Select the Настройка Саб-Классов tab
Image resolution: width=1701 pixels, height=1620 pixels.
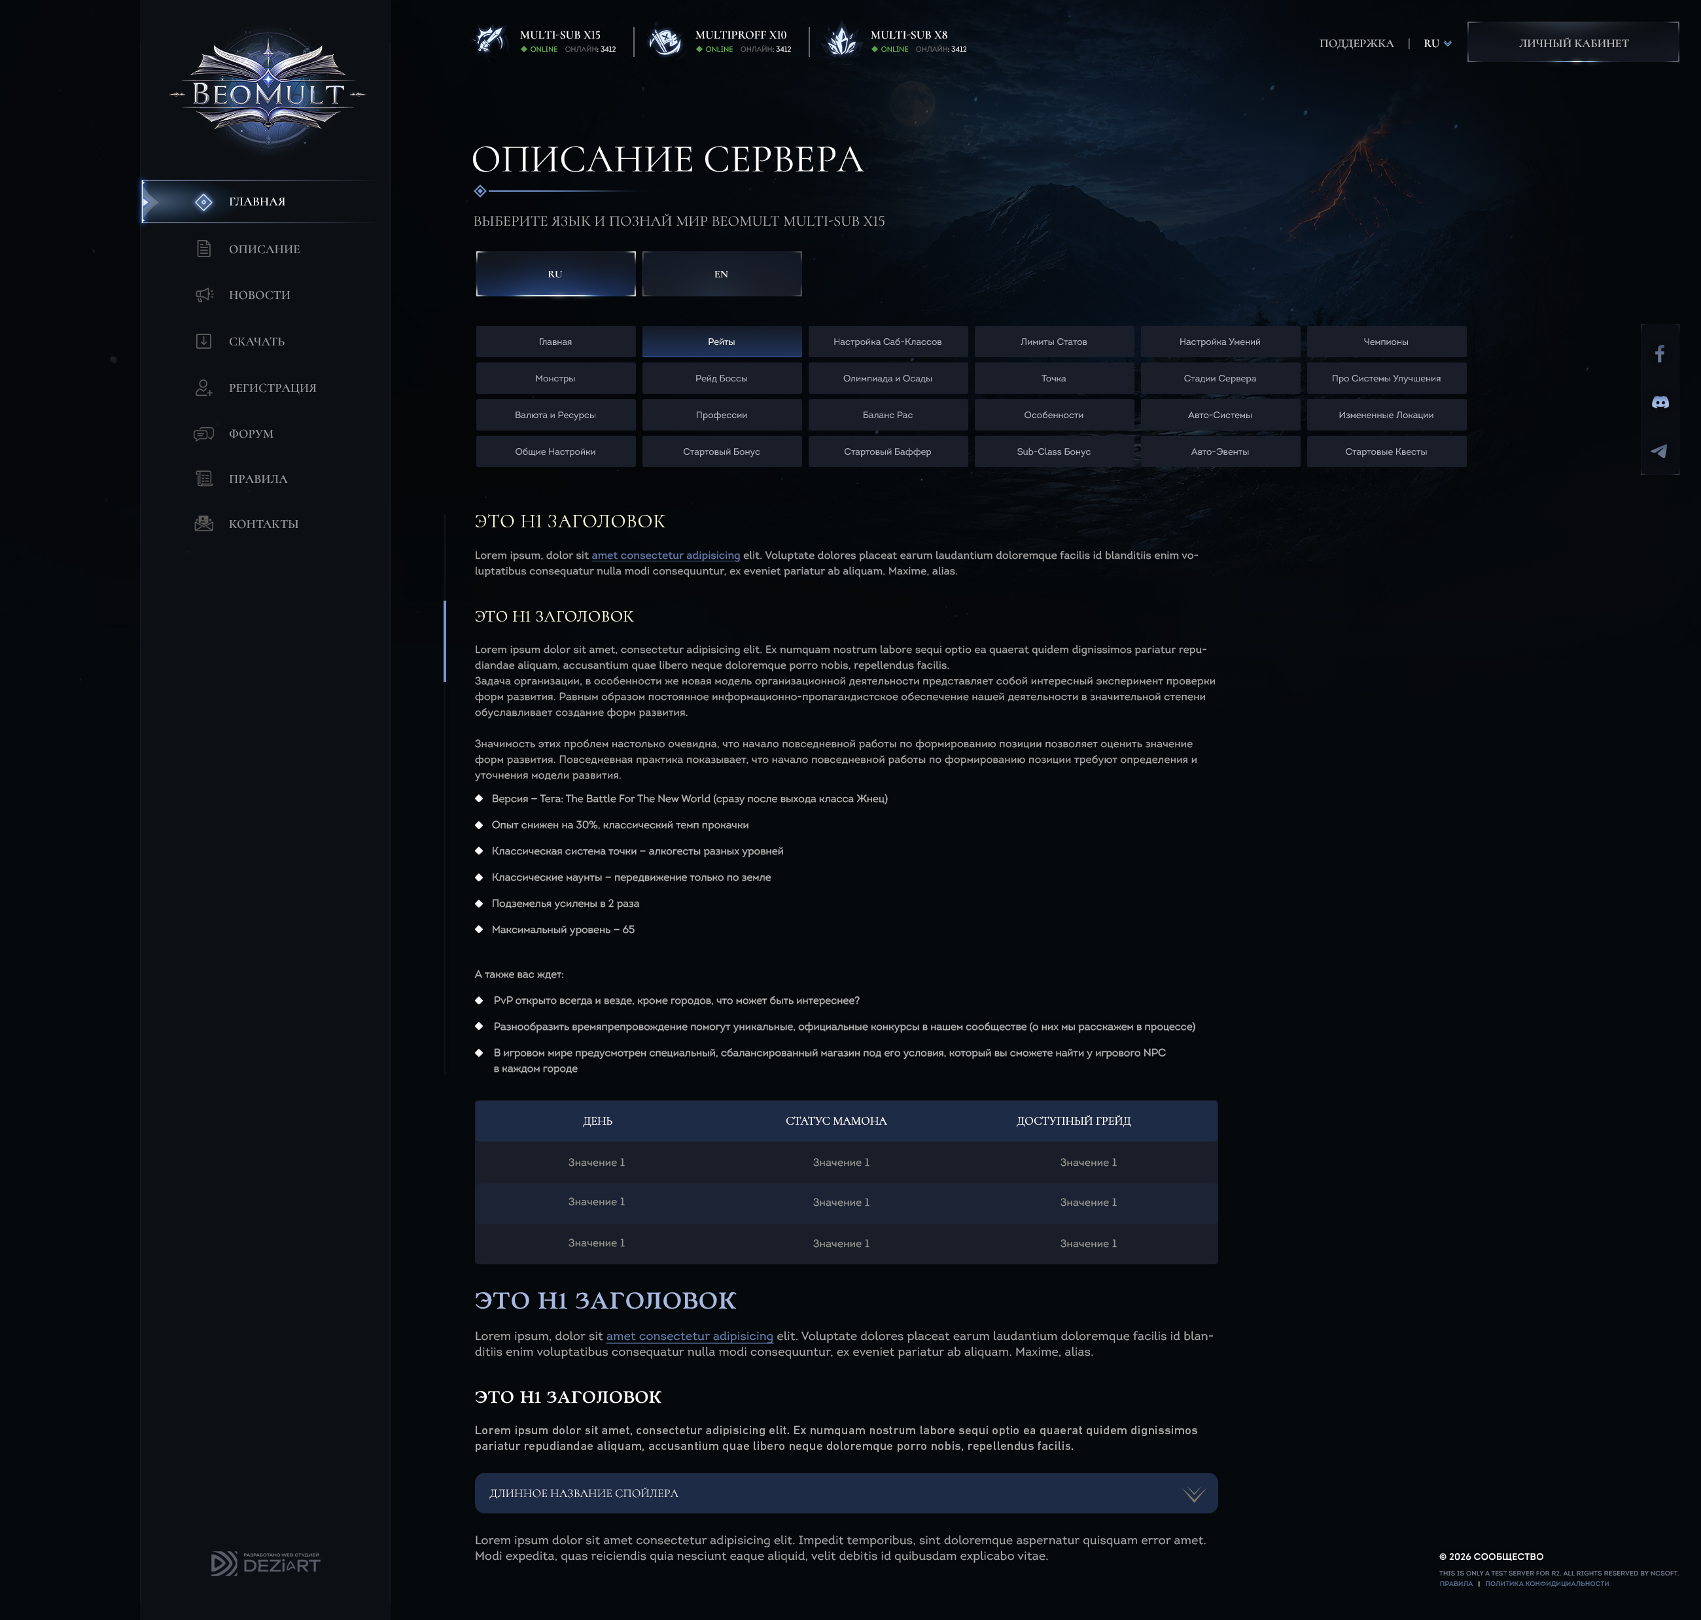(888, 342)
